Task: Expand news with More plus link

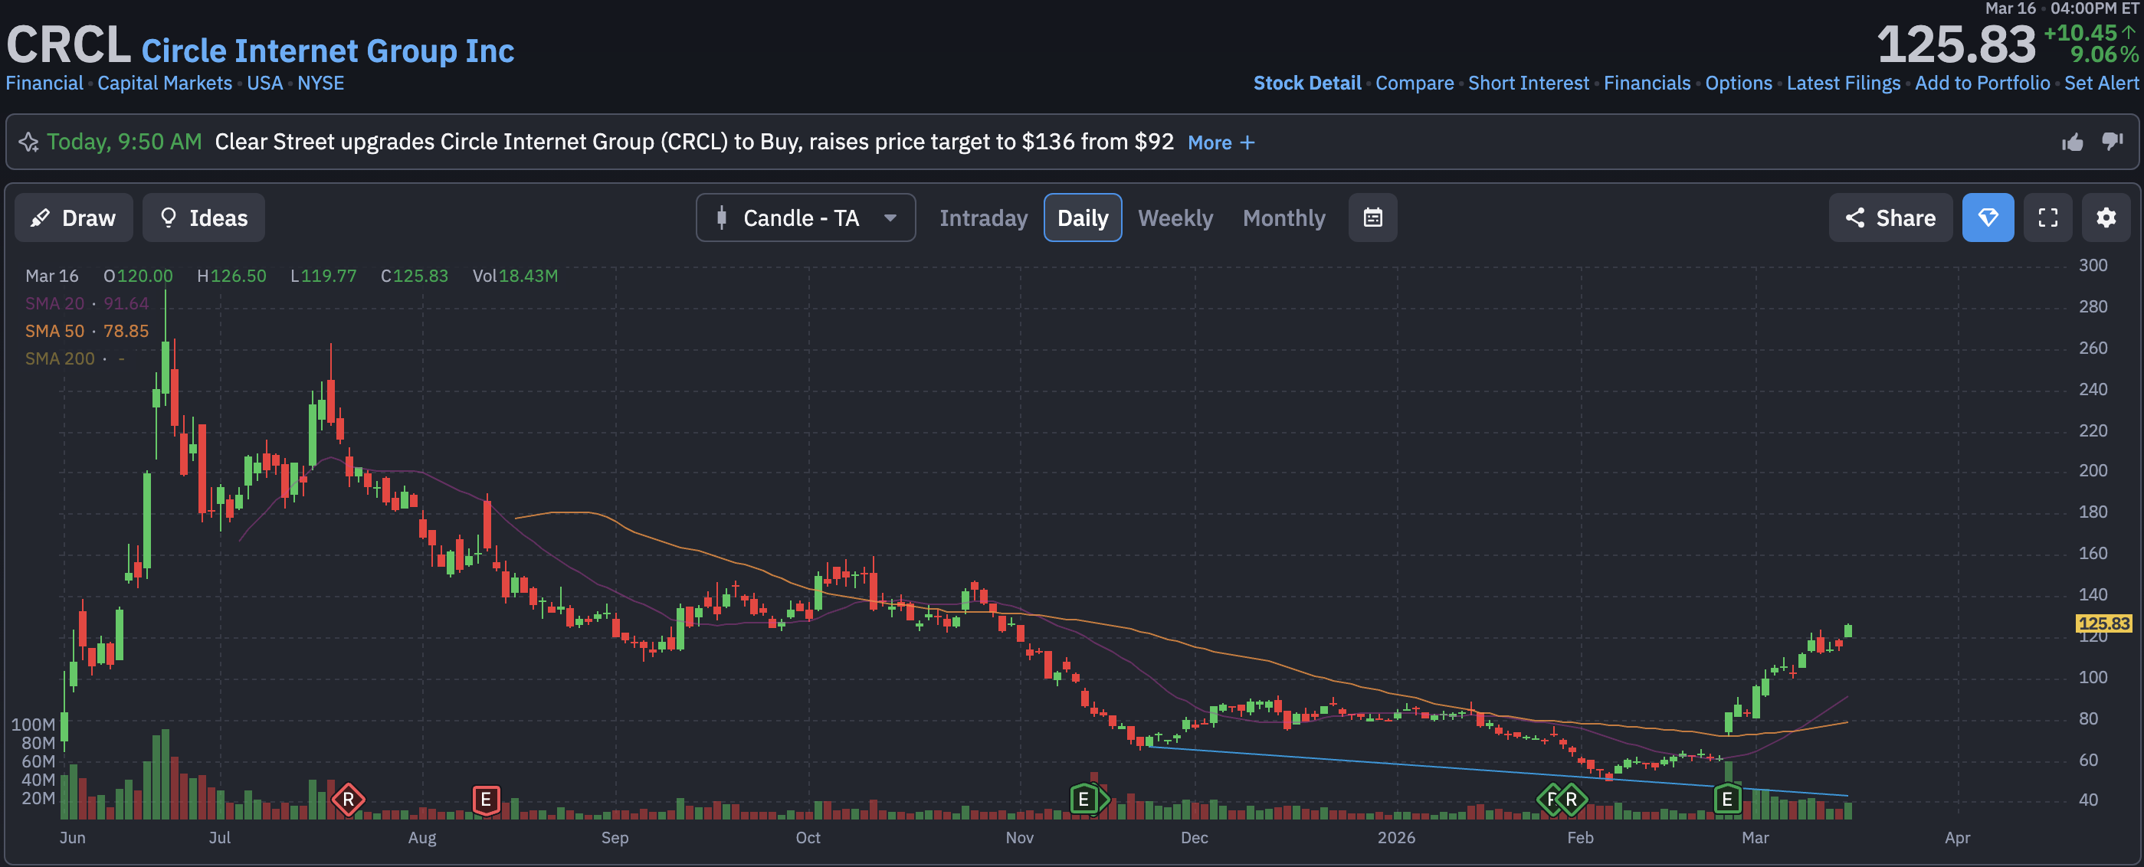Action: pyautogui.click(x=1220, y=143)
